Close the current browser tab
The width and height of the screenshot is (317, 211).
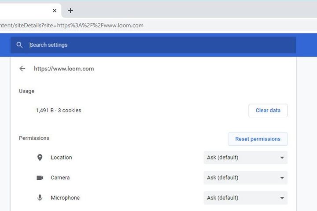tap(55, 11)
